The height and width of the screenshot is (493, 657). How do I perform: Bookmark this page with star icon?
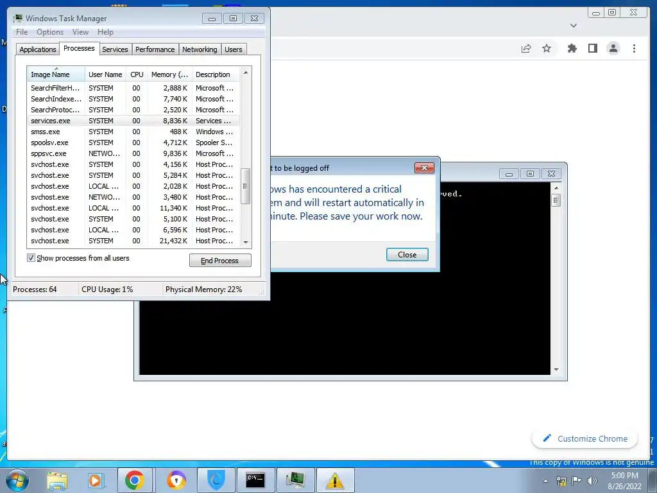(547, 49)
